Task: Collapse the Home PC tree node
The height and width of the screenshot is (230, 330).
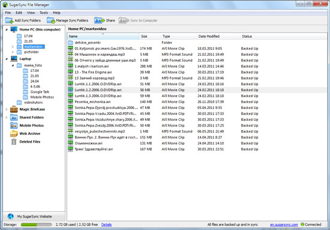Action: point(7,29)
